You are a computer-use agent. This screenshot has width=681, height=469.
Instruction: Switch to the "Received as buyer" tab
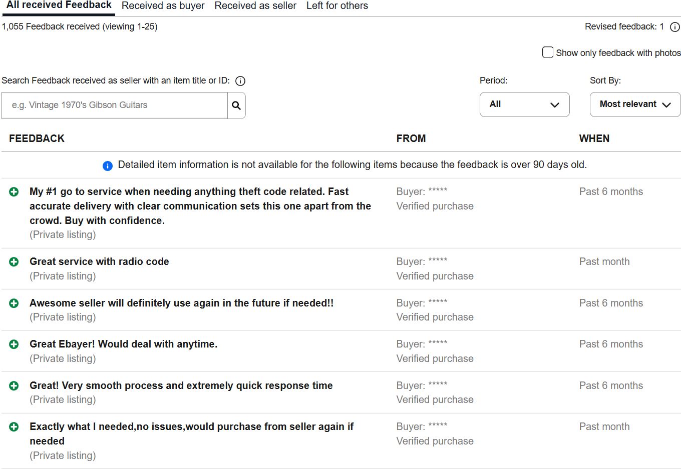[163, 5]
